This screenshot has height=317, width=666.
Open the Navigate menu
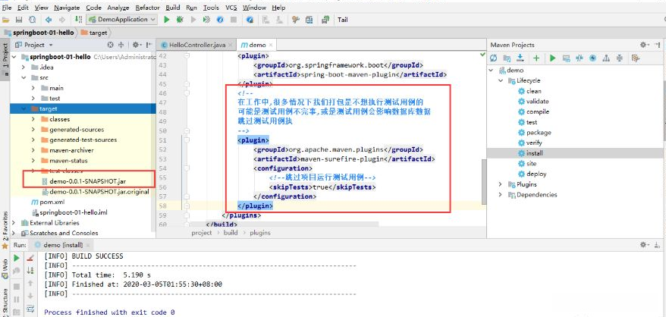point(67,8)
